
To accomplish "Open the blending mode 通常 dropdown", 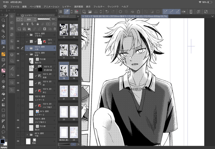I will [30, 19].
